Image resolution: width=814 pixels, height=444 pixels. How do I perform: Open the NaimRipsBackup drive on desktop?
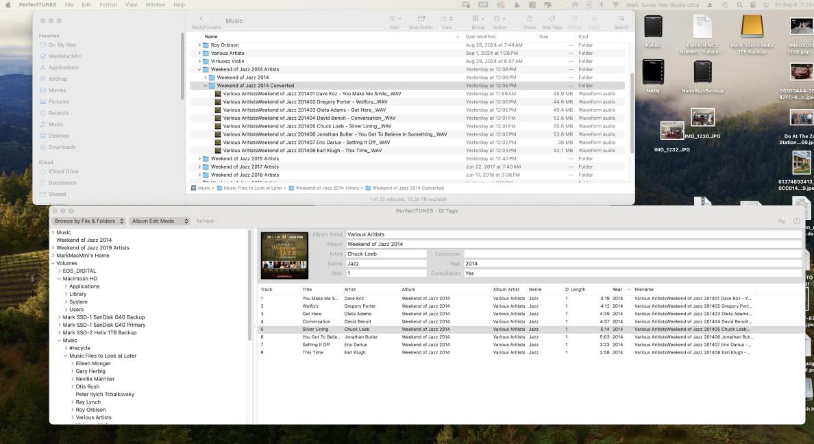pyautogui.click(x=702, y=72)
